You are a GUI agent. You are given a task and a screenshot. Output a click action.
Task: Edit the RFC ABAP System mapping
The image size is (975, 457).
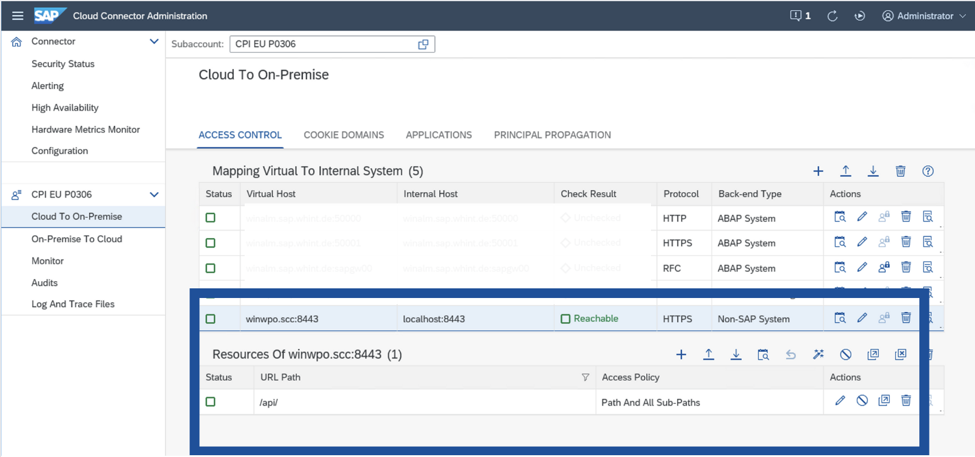coord(862,267)
